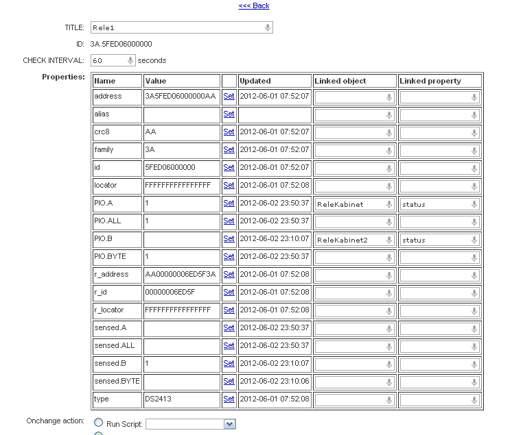Click Set link for address property

[229, 96]
